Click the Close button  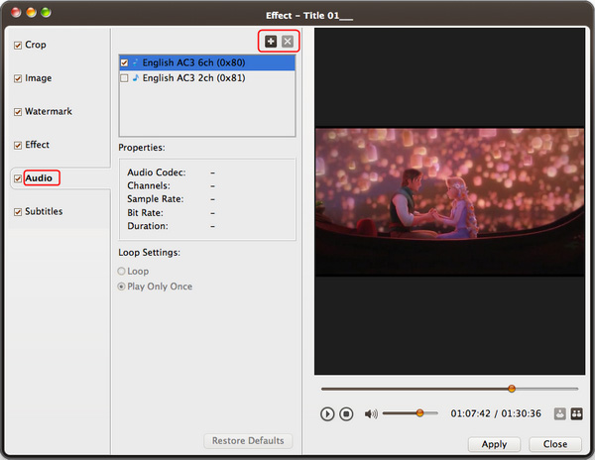click(x=555, y=444)
